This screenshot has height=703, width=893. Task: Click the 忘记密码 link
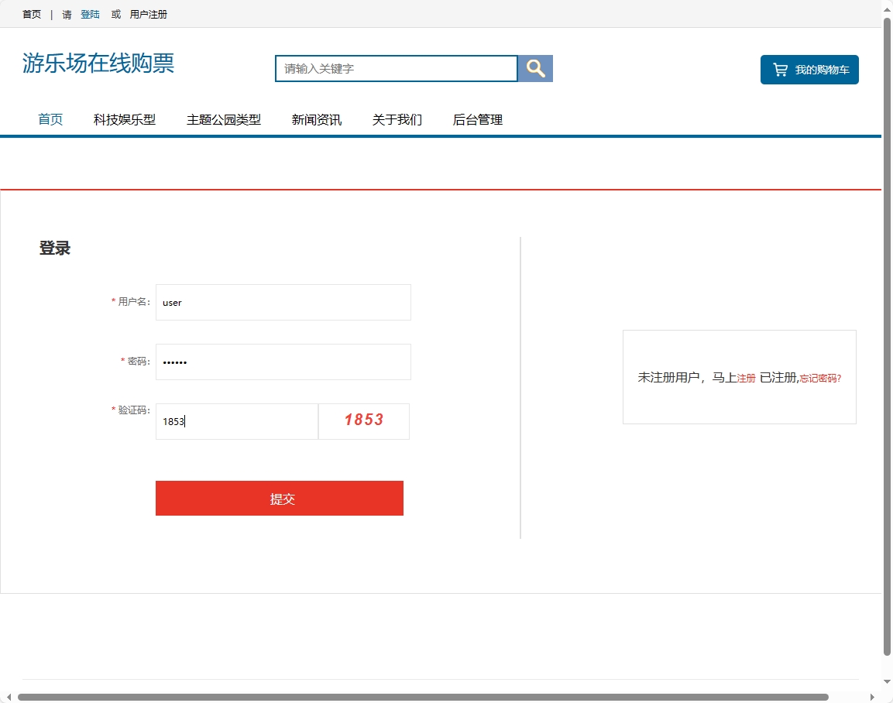click(819, 378)
